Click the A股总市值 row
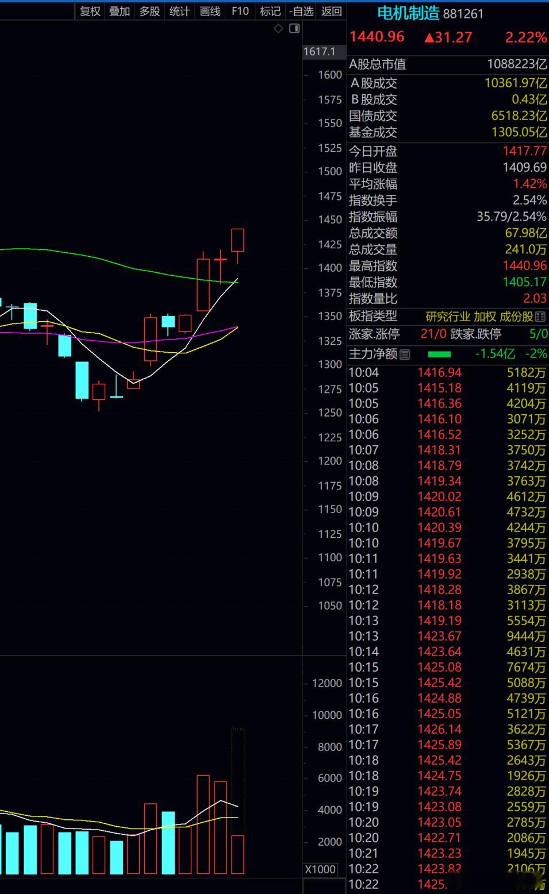549x894 pixels. [x=448, y=64]
